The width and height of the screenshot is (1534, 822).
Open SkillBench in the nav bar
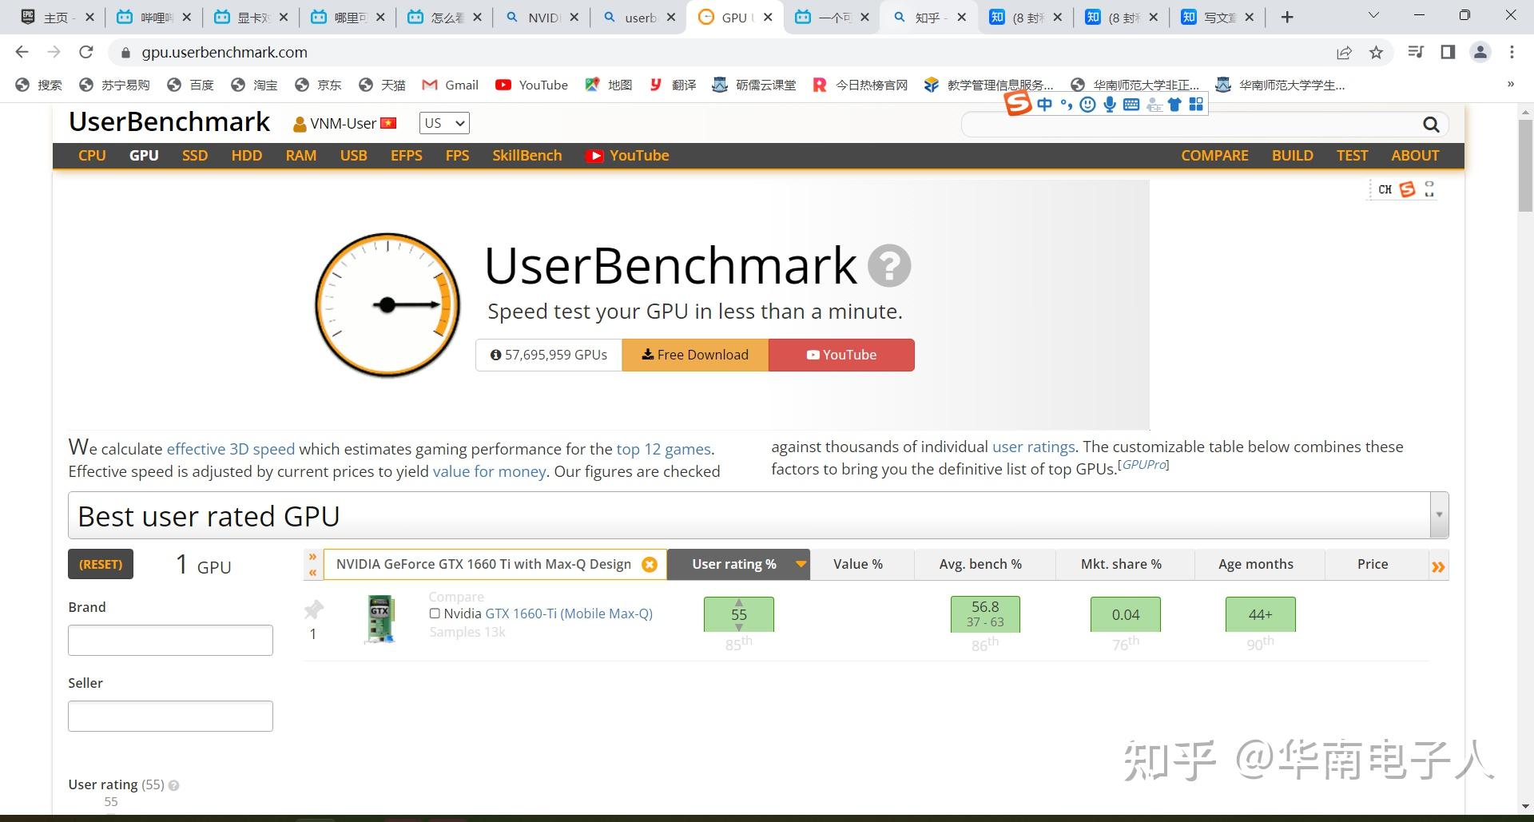point(527,156)
